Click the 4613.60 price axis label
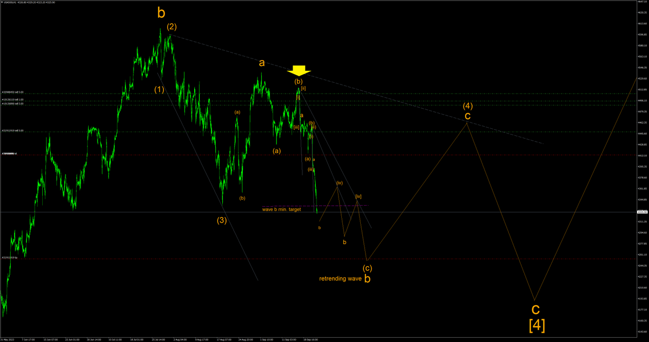649x342 pixels. pos(642,23)
